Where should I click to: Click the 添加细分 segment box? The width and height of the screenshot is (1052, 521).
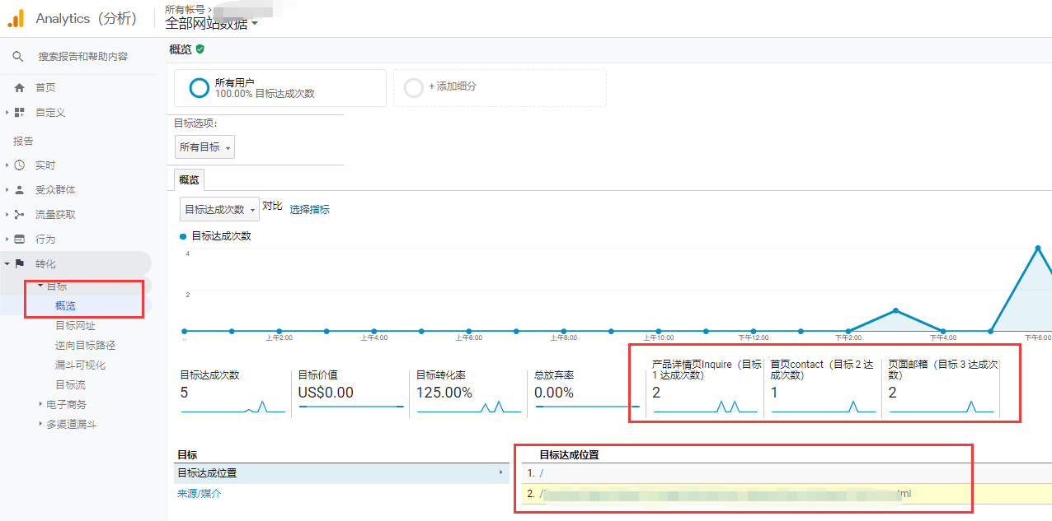coord(500,87)
